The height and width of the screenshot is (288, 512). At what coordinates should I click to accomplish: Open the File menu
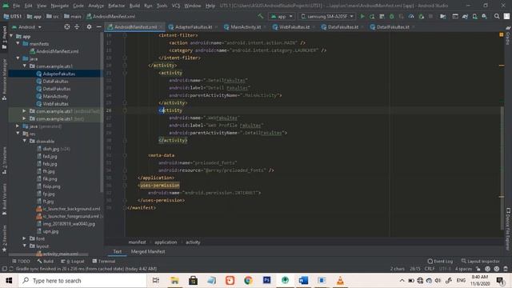click(16, 6)
